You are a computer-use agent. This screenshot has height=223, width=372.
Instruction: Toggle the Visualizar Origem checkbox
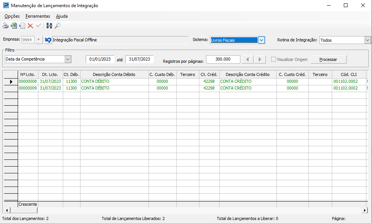click(273, 59)
